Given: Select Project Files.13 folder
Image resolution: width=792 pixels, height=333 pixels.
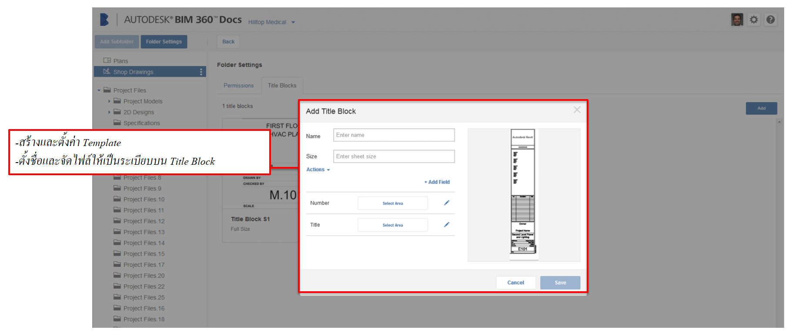Looking at the screenshot, I should (144, 232).
